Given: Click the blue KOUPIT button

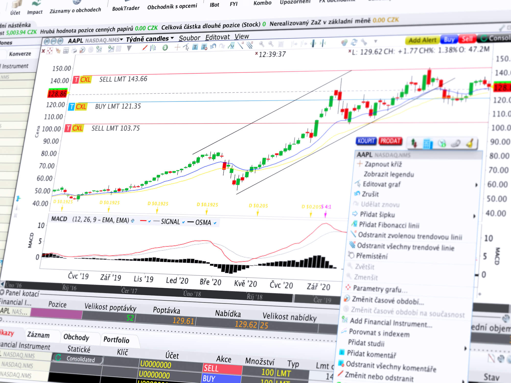Looking at the screenshot, I should click(366, 141).
